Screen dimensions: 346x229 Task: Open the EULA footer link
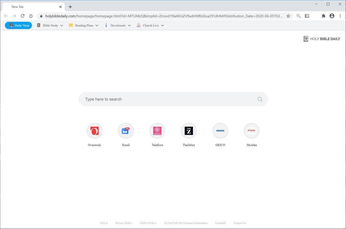pyautogui.click(x=104, y=223)
